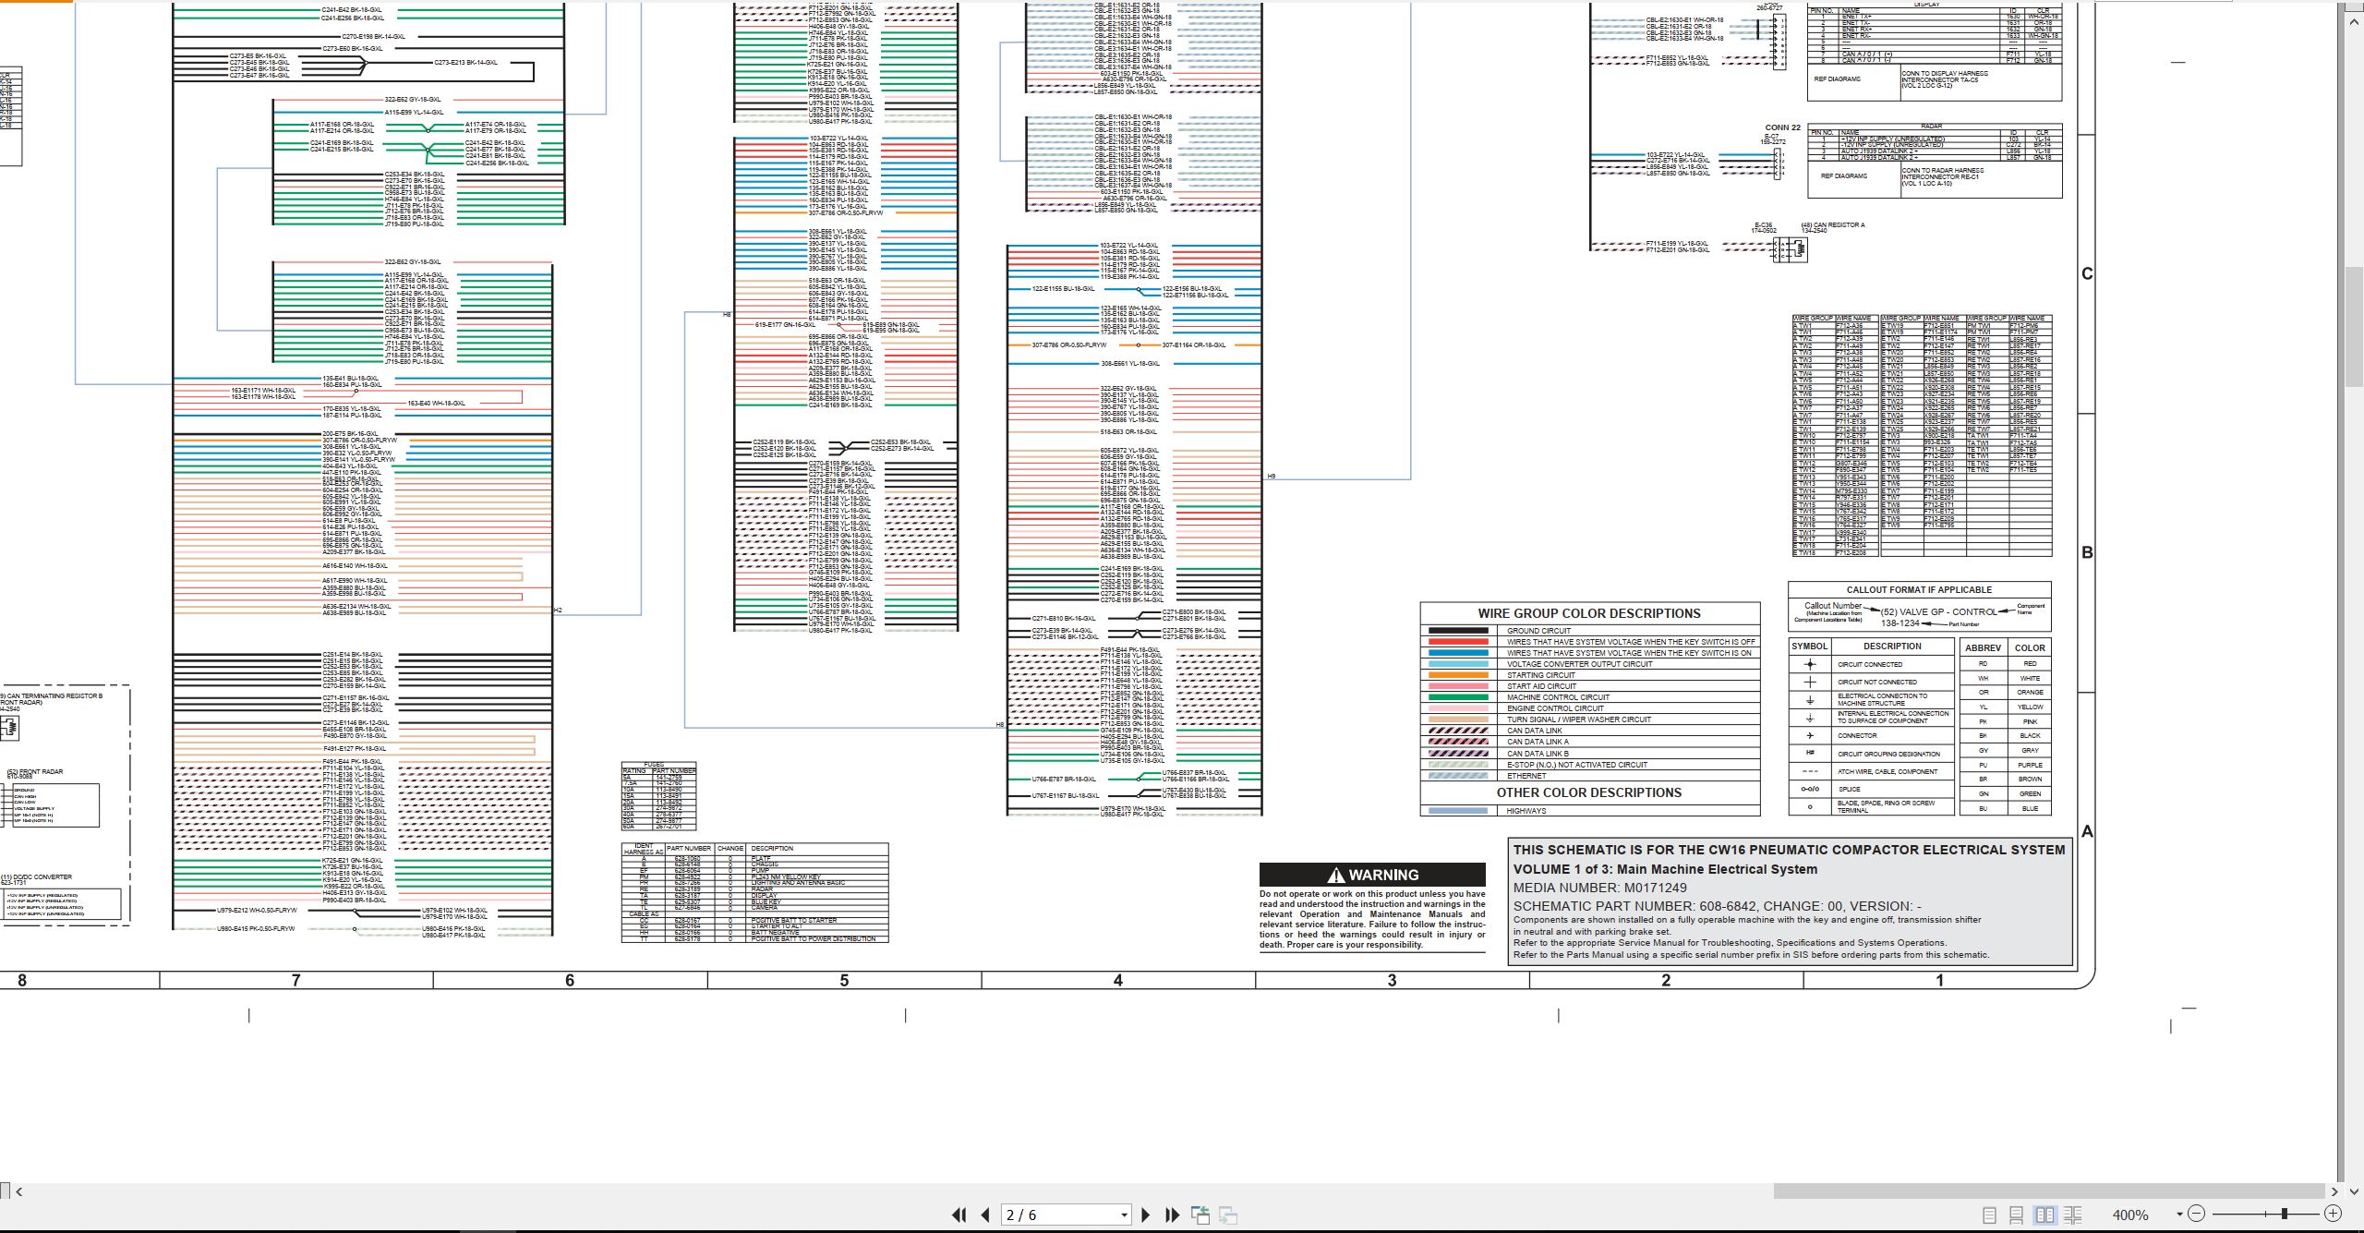Switch to continuous page layout
Screen dimensions: 2364x1233
[2017, 1215]
